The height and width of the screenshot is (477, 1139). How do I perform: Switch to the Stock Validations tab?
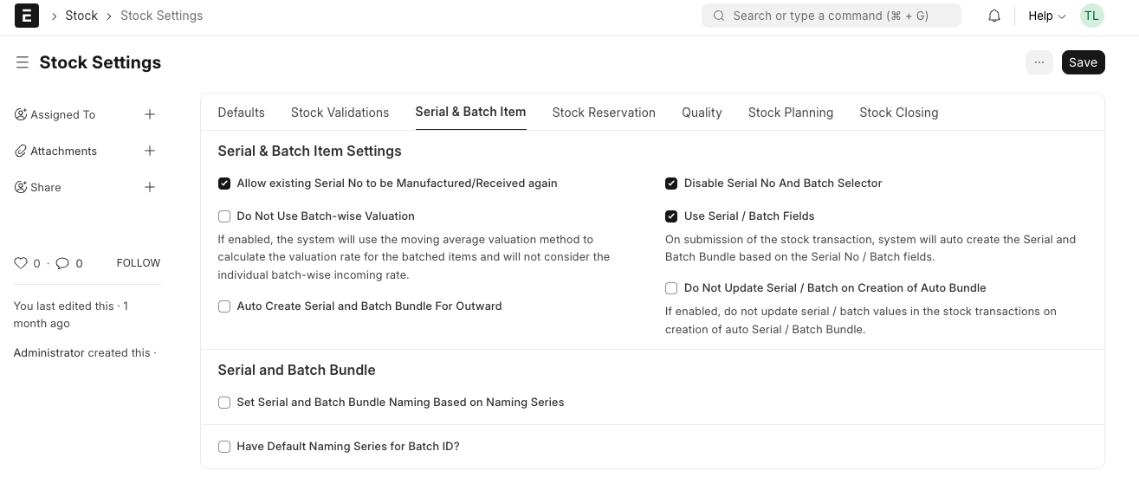[340, 113]
